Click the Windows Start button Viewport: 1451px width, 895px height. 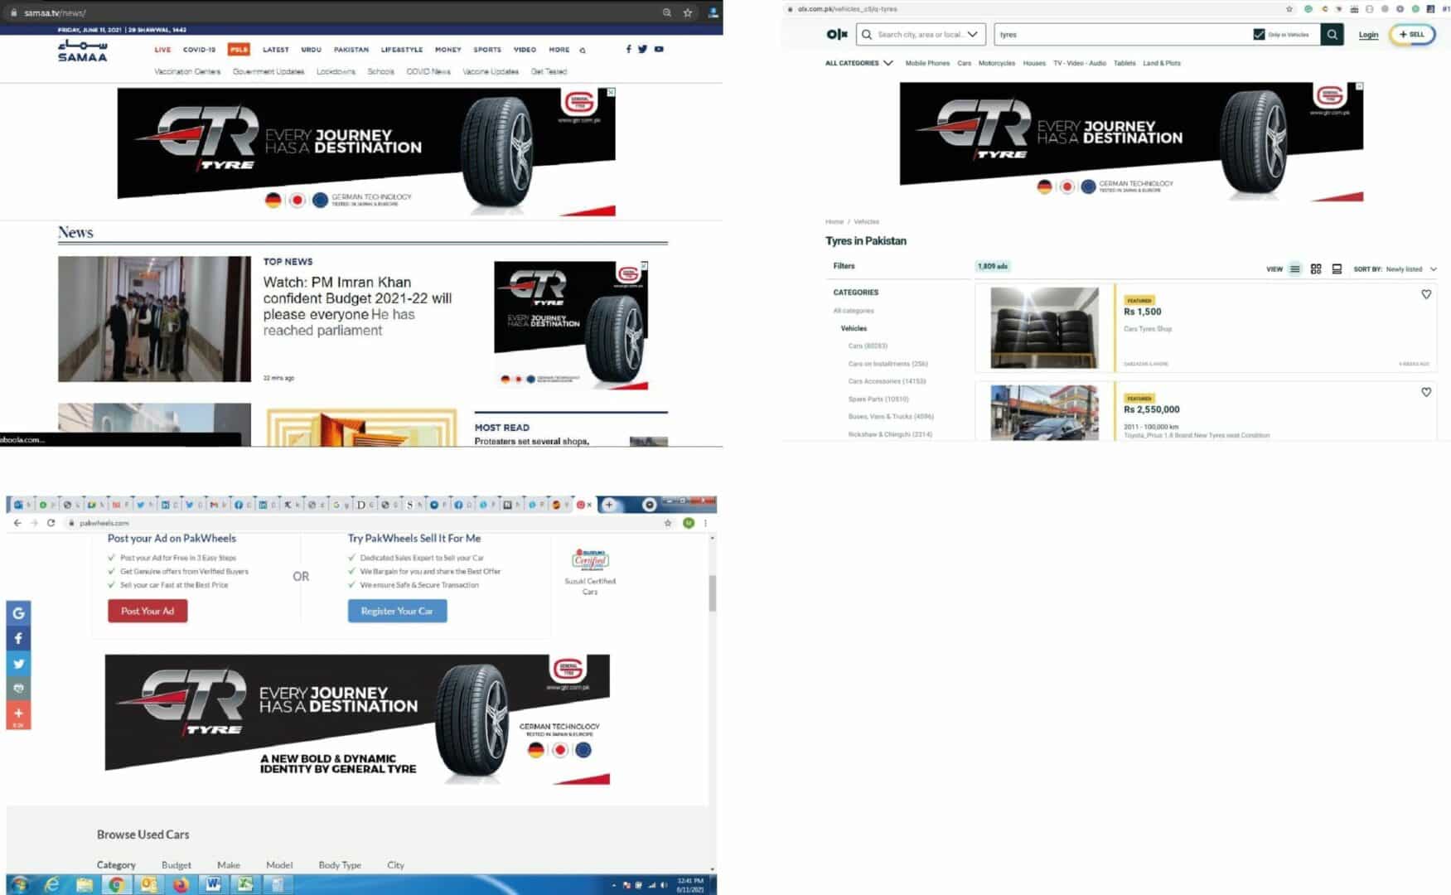(19, 884)
